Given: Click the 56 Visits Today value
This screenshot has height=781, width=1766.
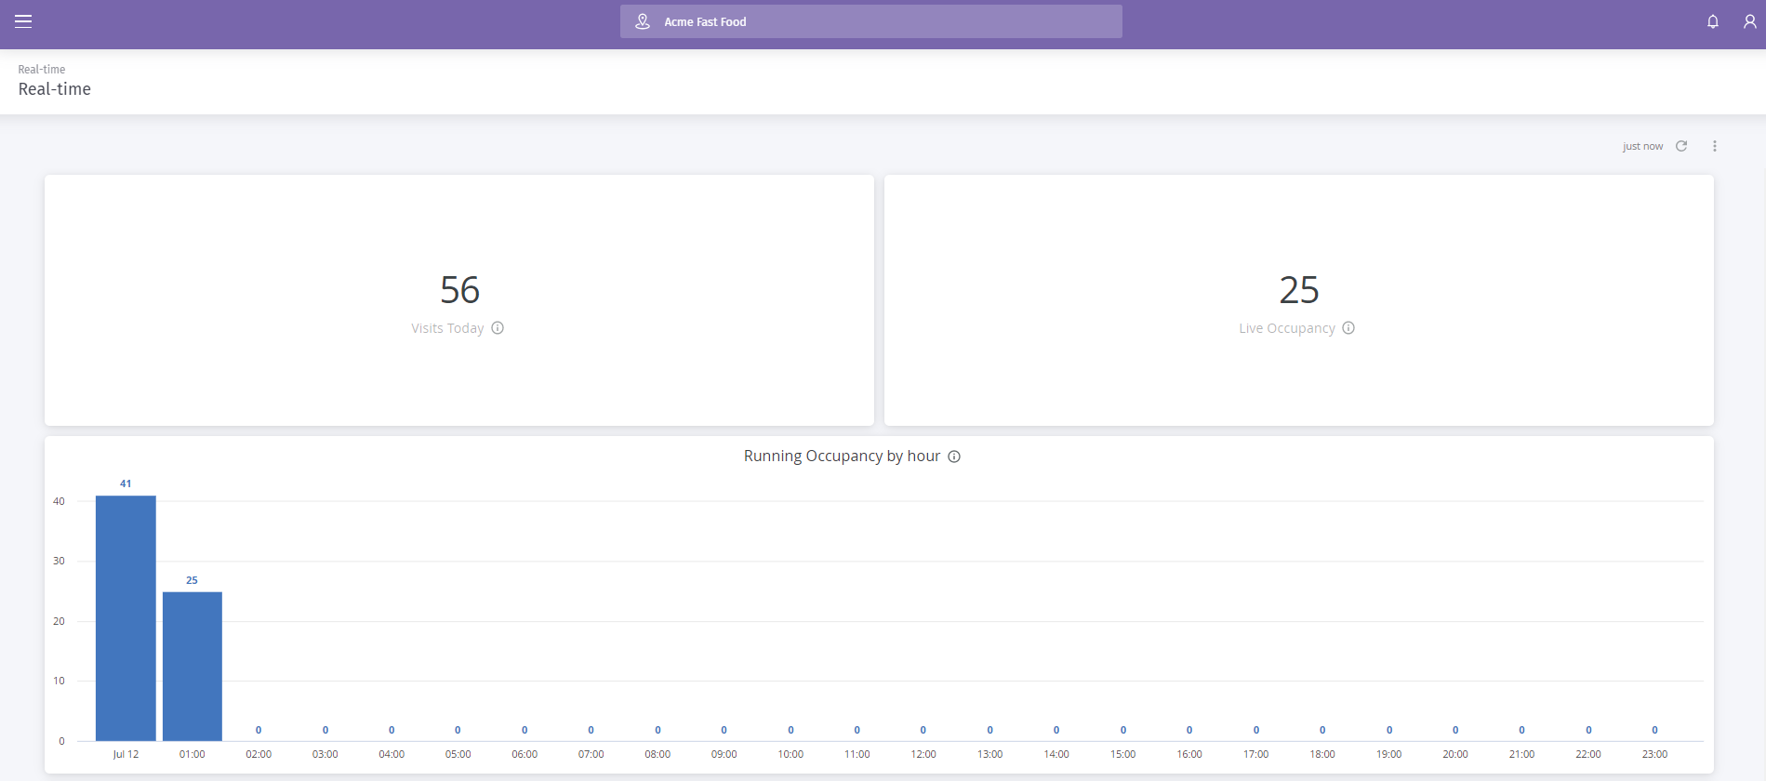Looking at the screenshot, I should pyautogui.click(x=460, y=290).
